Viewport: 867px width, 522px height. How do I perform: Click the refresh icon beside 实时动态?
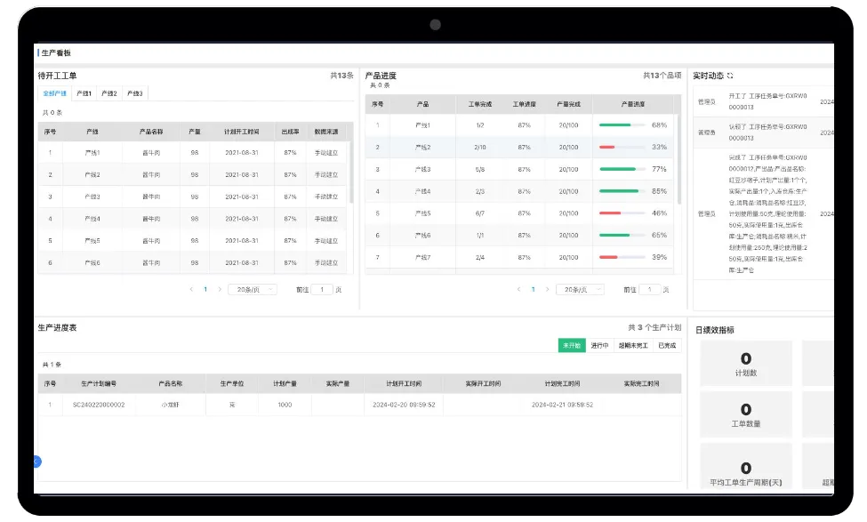pos(730,76)
